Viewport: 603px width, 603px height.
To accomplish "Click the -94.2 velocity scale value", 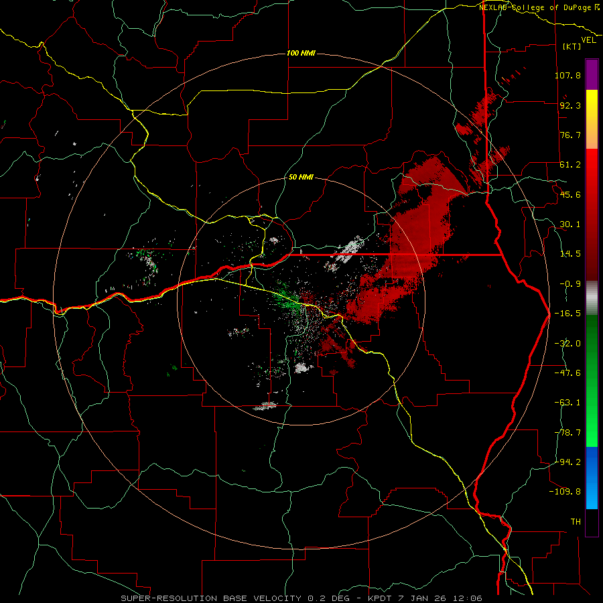I will pyautogui.click(x=567, y=462).
